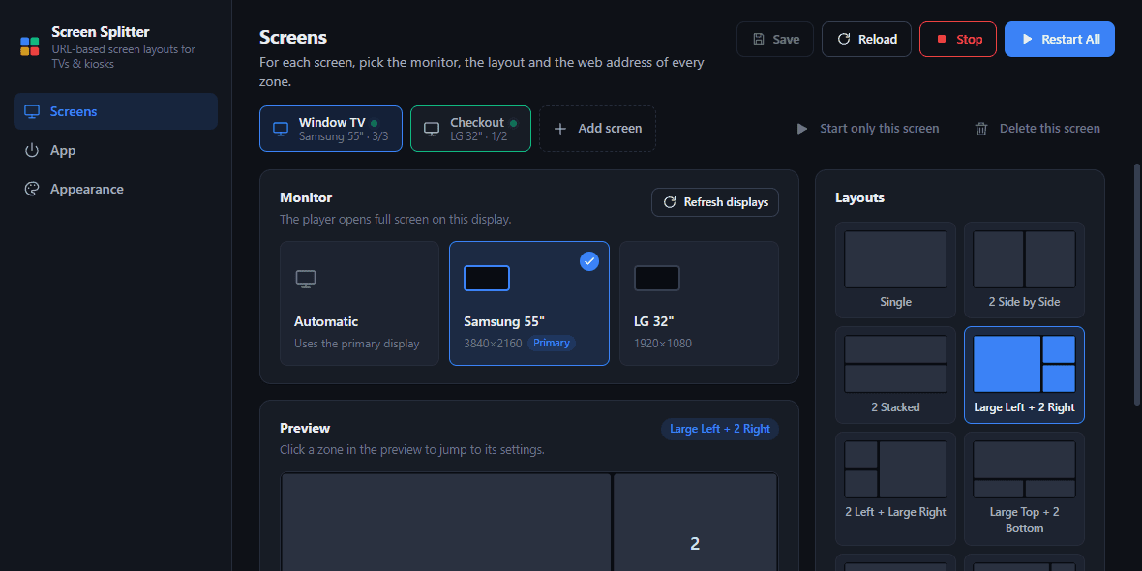The height and width of the screenshot is (571, 1142).
Task: Click the large left zone in preview
Action: tap(446, 523)
